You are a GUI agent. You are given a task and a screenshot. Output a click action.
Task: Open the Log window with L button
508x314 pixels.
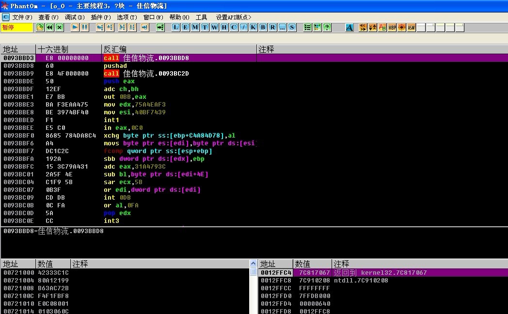pos(175,28)
